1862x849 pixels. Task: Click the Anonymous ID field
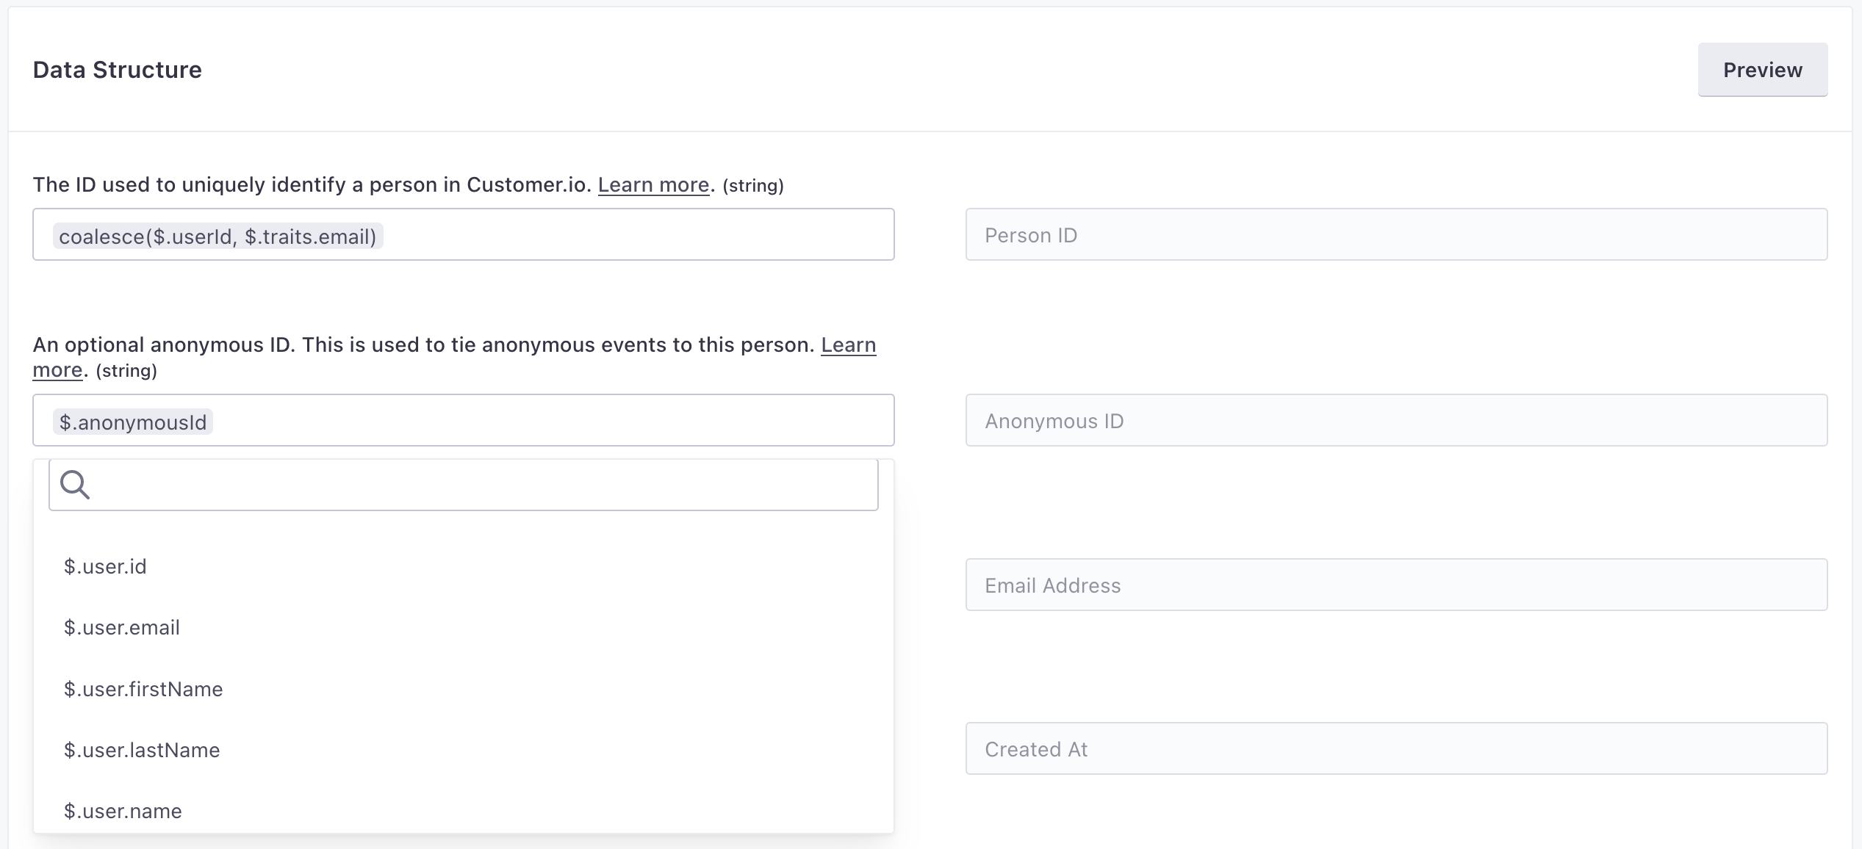click(x=1396, y=421)
